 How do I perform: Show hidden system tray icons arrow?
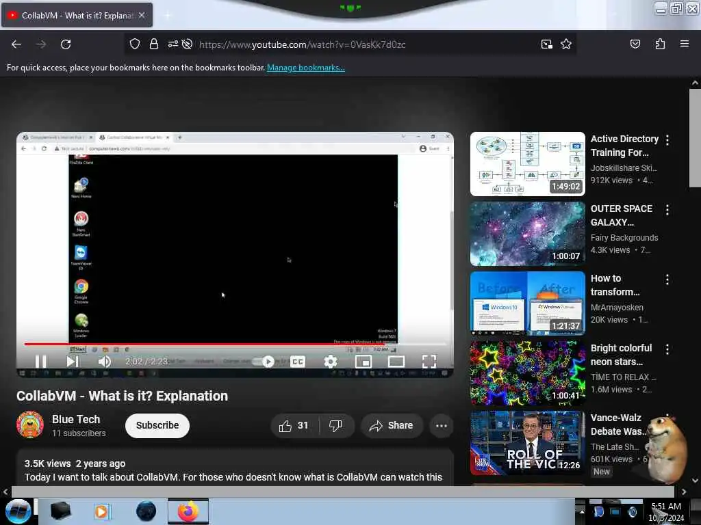pyautogui.click(x=582, y=511)
